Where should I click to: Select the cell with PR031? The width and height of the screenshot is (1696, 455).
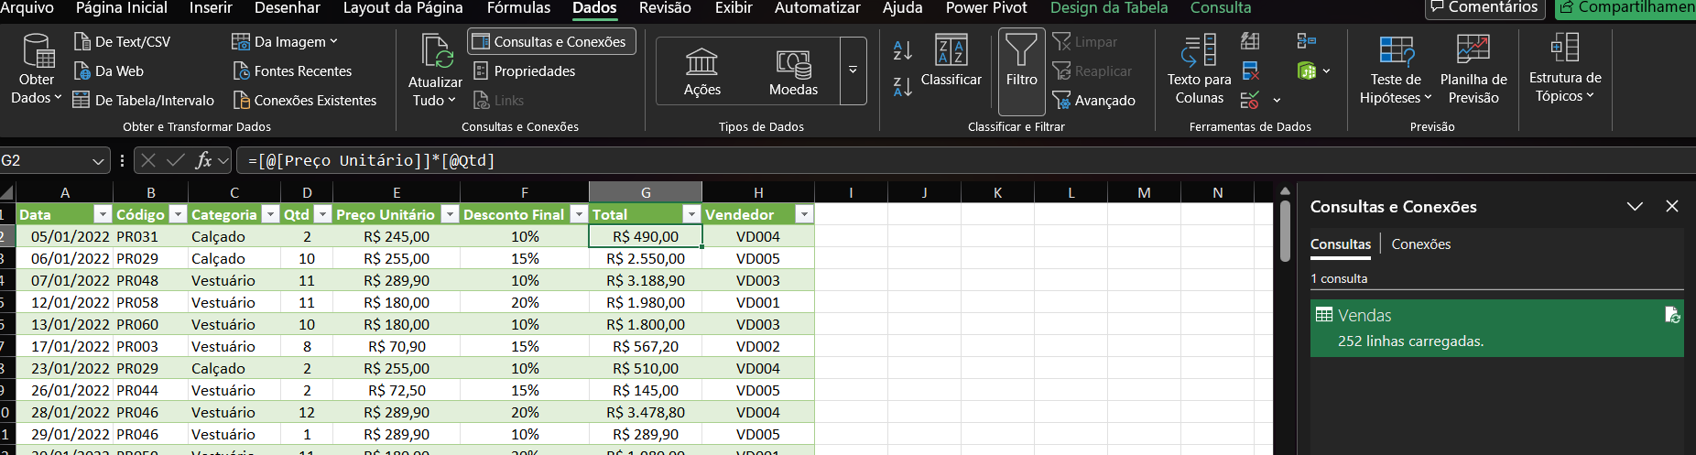[x=150, y=236]
